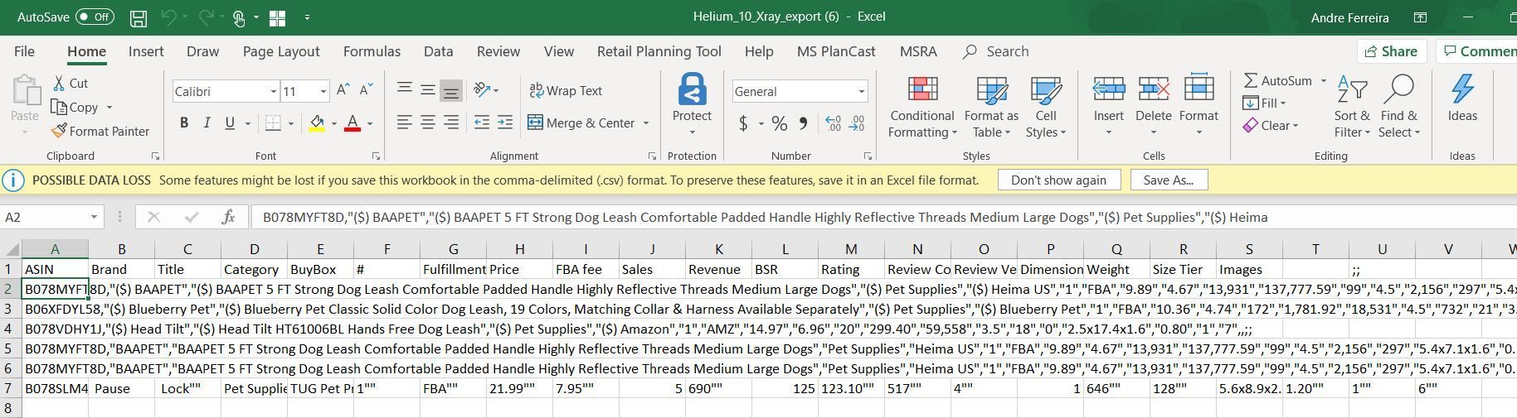Viewport: 1517px width, 418px height.
Task: Select Middle Align icon
Action: (428, 89)
